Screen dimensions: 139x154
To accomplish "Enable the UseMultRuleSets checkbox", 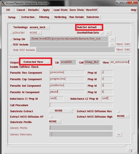I will (102, 33).
